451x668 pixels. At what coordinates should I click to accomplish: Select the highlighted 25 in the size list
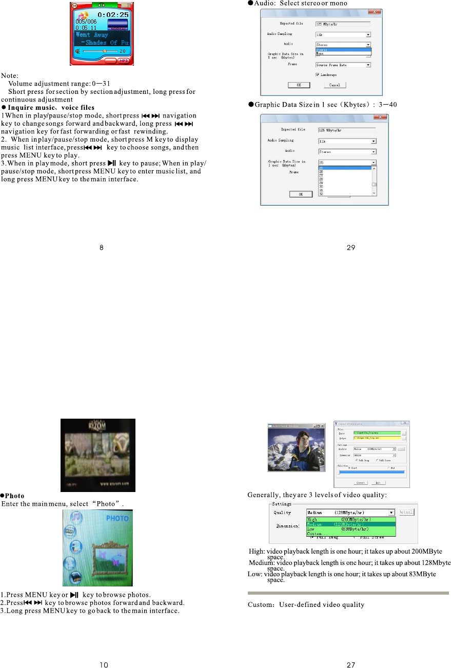[x=345, y=168]
